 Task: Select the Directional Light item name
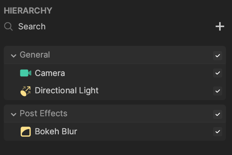point(67,90)
